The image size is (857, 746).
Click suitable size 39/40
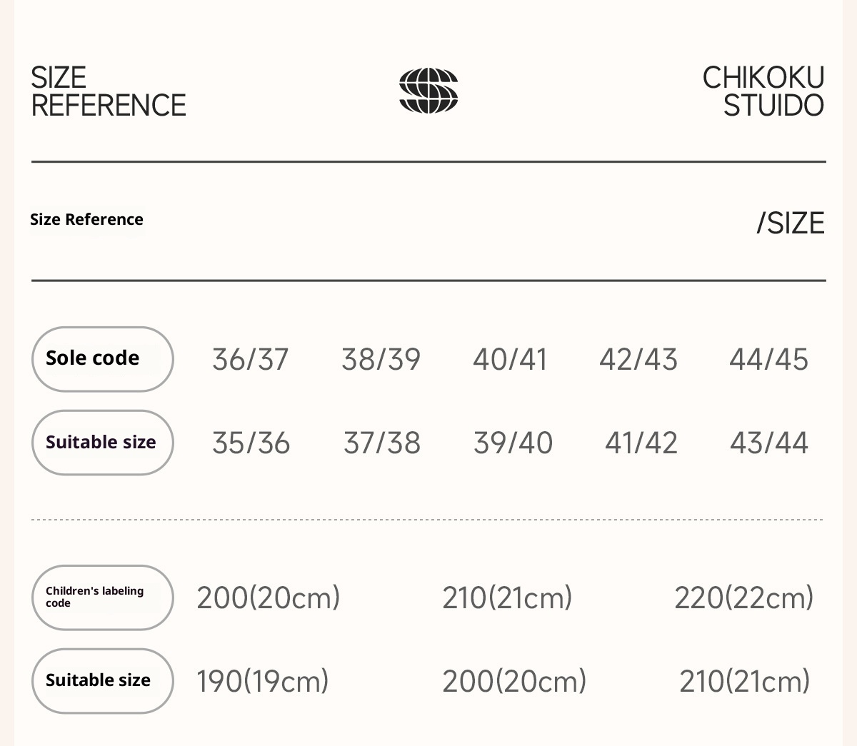click(x=513, y=443)
